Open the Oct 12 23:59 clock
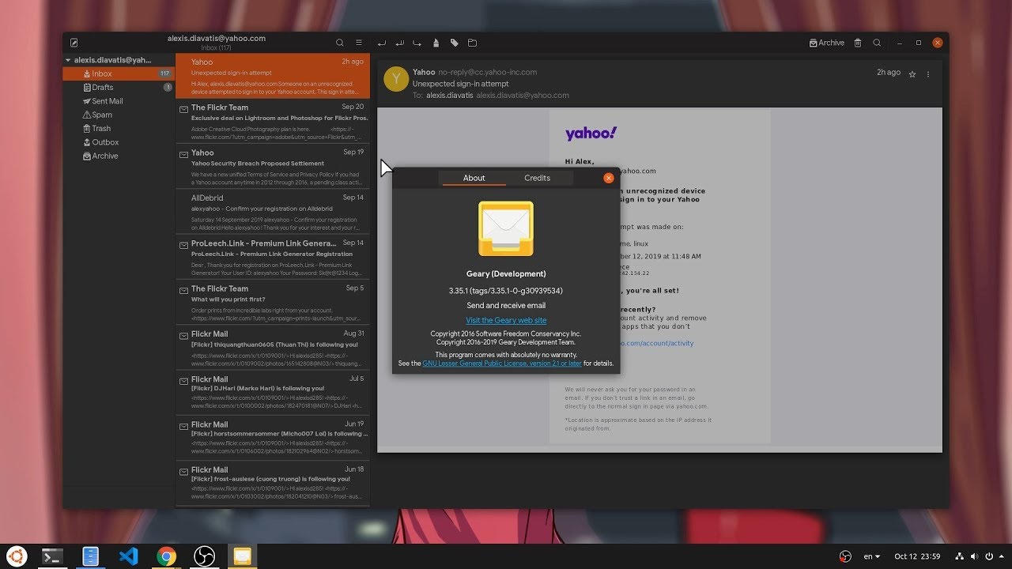This screenshot has height=569, width=1012. [916, 556]
